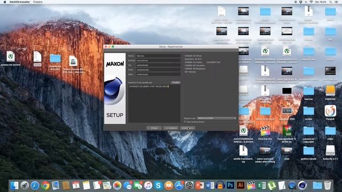Screen dimensions: 342x192
Task: Open the Finestra menu
Action: coord(38,2)
